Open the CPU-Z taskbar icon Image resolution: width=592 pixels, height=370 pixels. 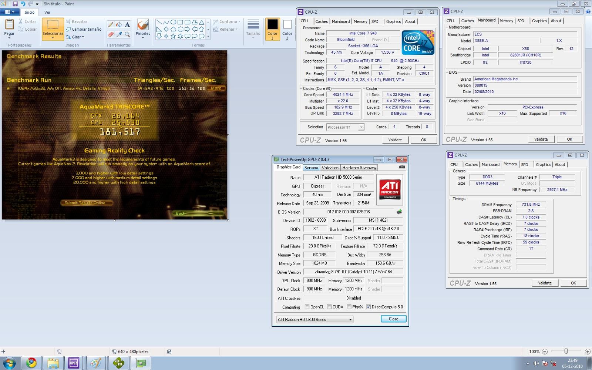[74, 363]
